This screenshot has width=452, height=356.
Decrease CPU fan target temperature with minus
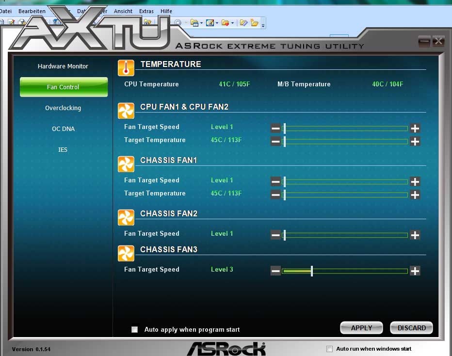tap(275, 141)
